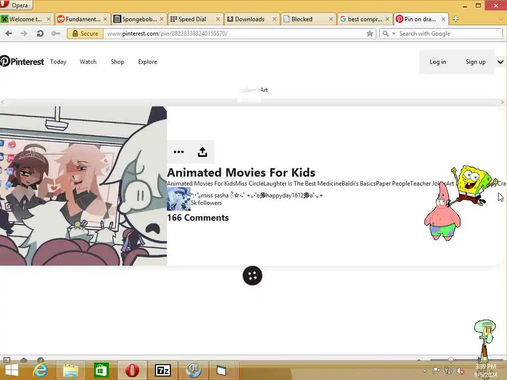Screen dimensions: 507x380
Task: Open the miss sasha profile avatar
Action: click(x=178, y=199)
